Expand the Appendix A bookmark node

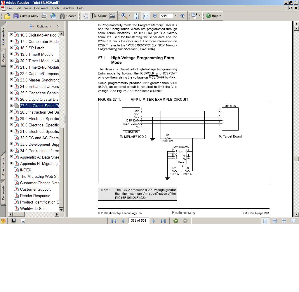pyautogui.click(x=11, y=157)
